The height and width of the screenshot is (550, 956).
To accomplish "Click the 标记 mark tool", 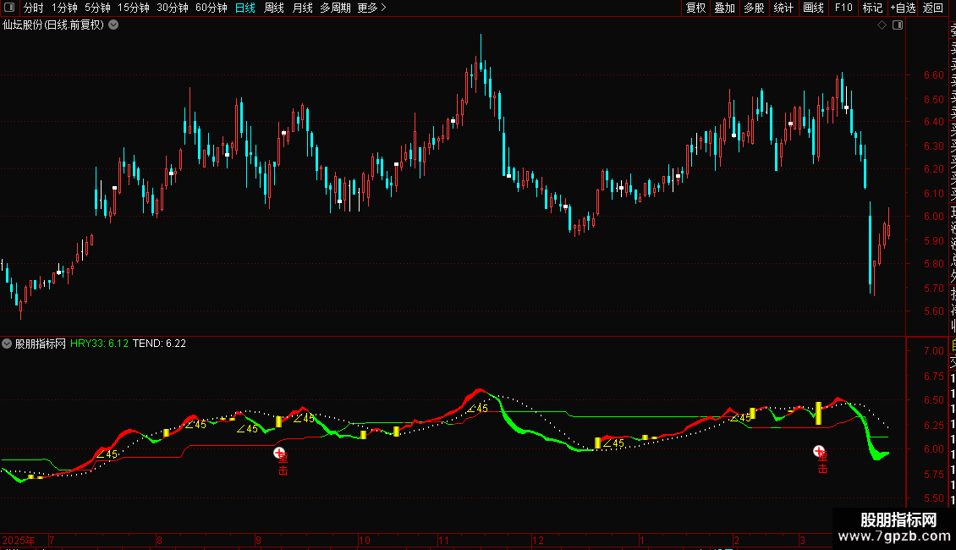I will click(x=872, y=8).
